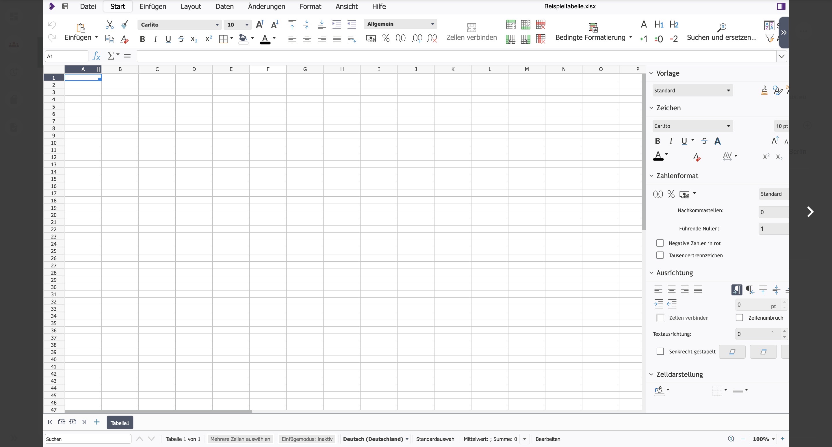This screenshot has height=447, width=832.
Task: Click the sidebar toggle icon top right
Action: pyautogui.click(x=781, y=6)
